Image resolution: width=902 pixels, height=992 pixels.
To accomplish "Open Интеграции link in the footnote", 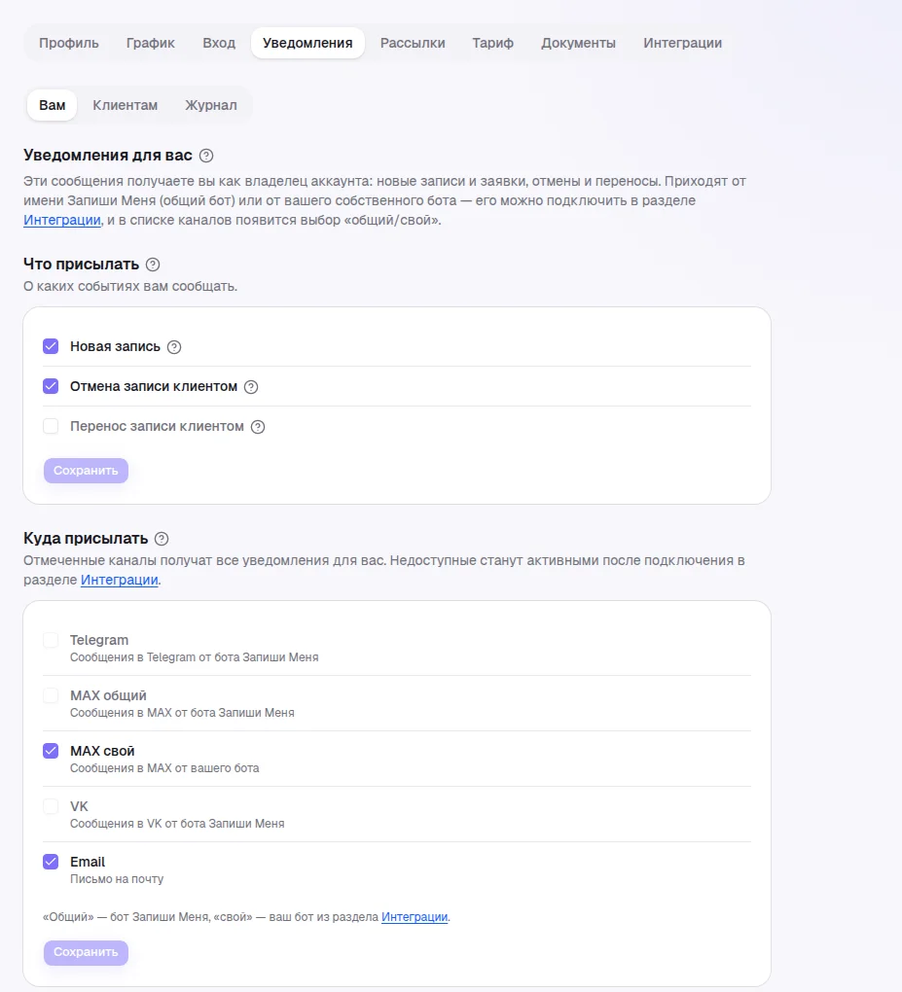I will pos(415,917).
